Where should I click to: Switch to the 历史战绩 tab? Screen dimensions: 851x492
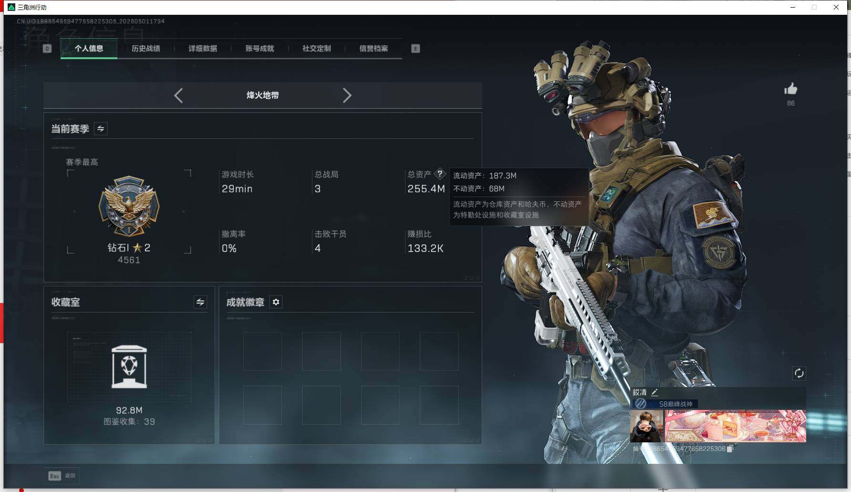[145, 48]
